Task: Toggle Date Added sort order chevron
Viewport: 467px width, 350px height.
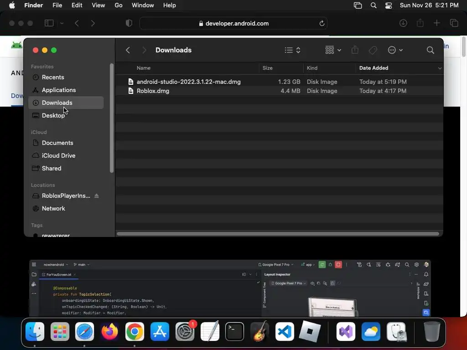Action: [x=440, y=68]
